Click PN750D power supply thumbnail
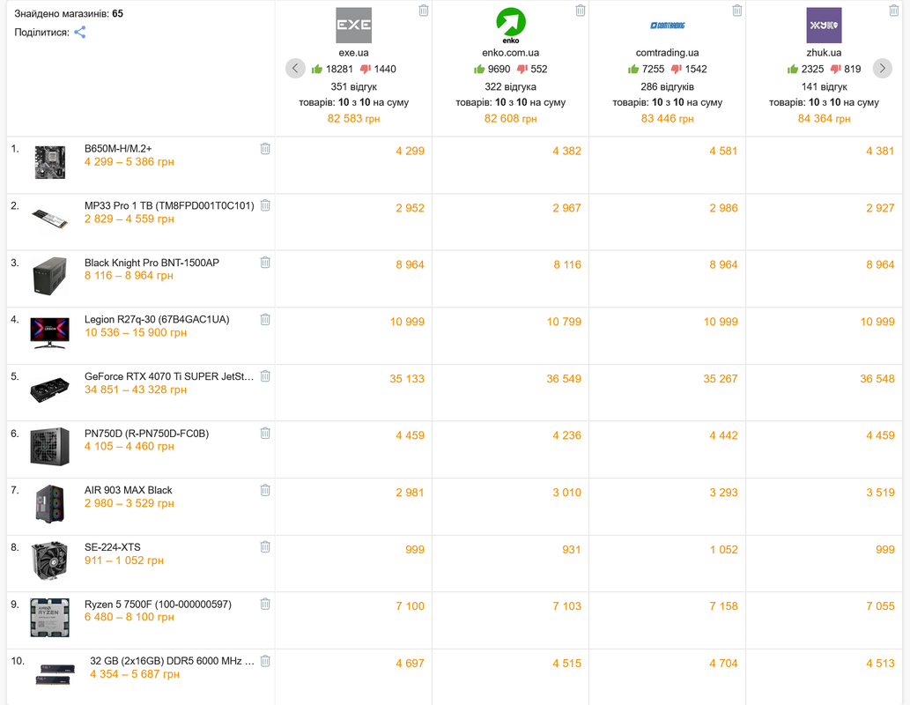 50,447
